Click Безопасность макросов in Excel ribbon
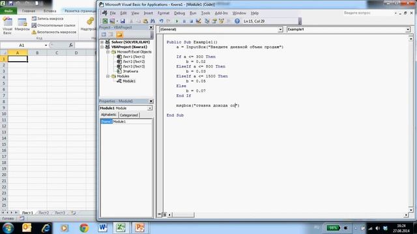 tap(54, 32)
